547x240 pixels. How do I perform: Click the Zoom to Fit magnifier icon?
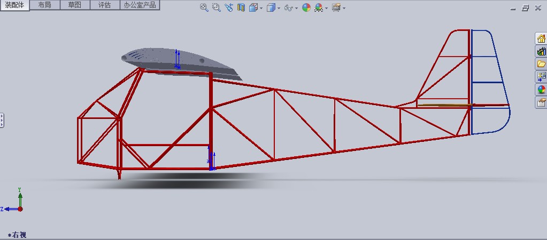(x=204, y=7)
